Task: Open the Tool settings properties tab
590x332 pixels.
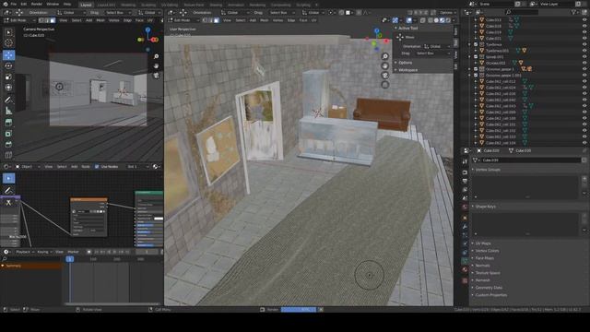Action: pyautogui.click(x=465, y=161)
